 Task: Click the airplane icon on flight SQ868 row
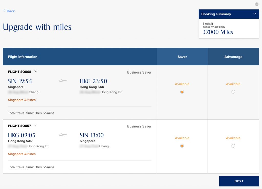[x=62, y=80]
